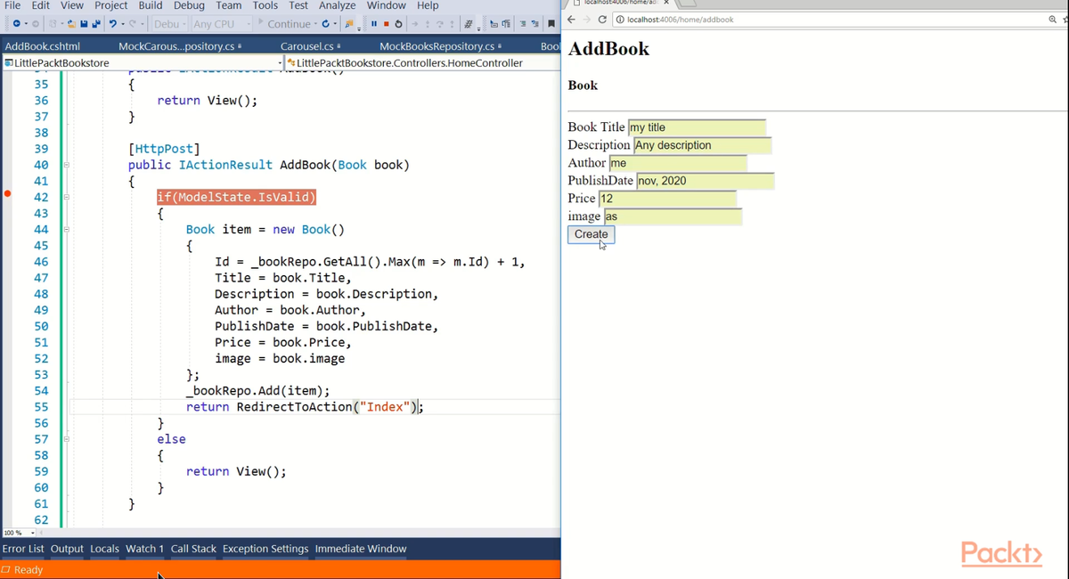1069x579 pixels.
Task: Open the Immediate Window panel tab
Action: click(361, 549)
